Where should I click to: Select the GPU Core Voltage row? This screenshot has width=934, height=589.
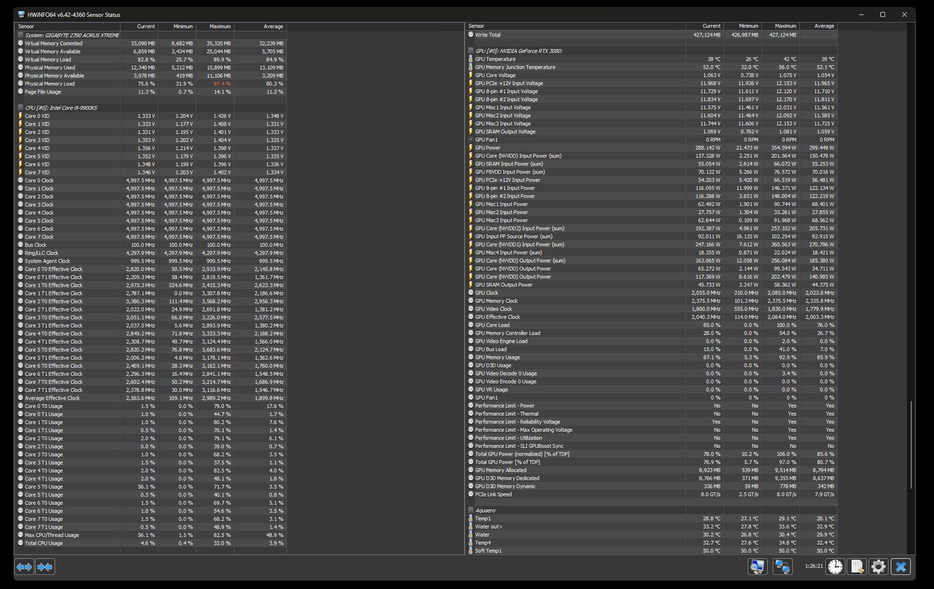652,76
